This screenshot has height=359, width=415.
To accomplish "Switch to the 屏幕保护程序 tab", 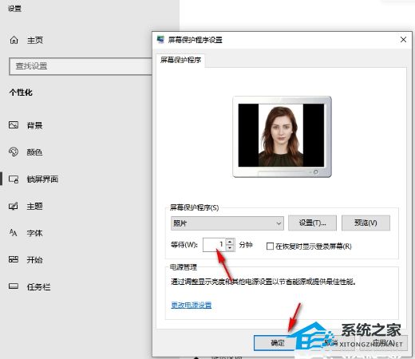I will click(180, 60).
